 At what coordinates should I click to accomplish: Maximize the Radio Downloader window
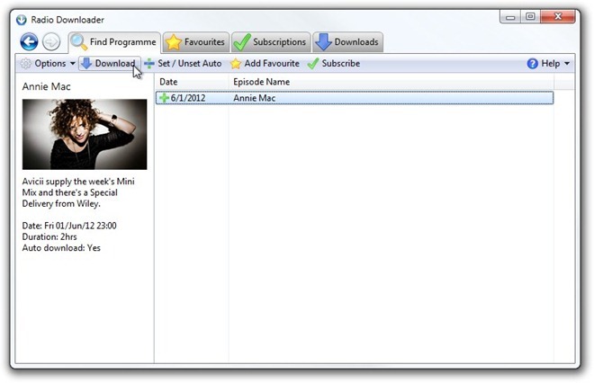click(530, 17)
